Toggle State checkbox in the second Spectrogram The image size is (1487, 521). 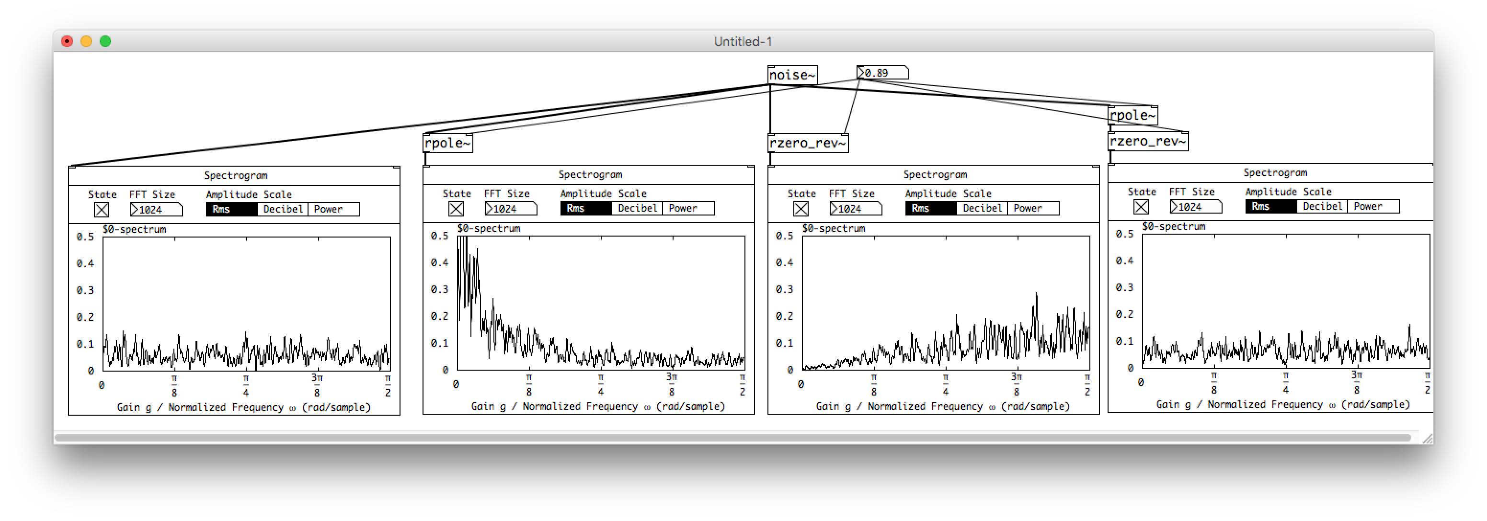[456, 208]
